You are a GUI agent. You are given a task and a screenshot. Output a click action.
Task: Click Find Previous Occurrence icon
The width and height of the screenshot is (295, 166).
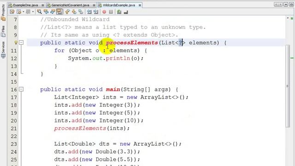pyautogui.click(x=46, y=12)
